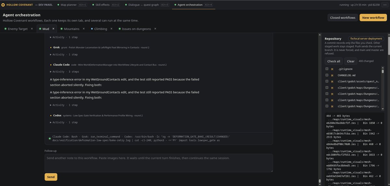Viewport: 390px width, 186px height.
Task: Check the .gitignore file checkbox
Action: click(327, 69)
